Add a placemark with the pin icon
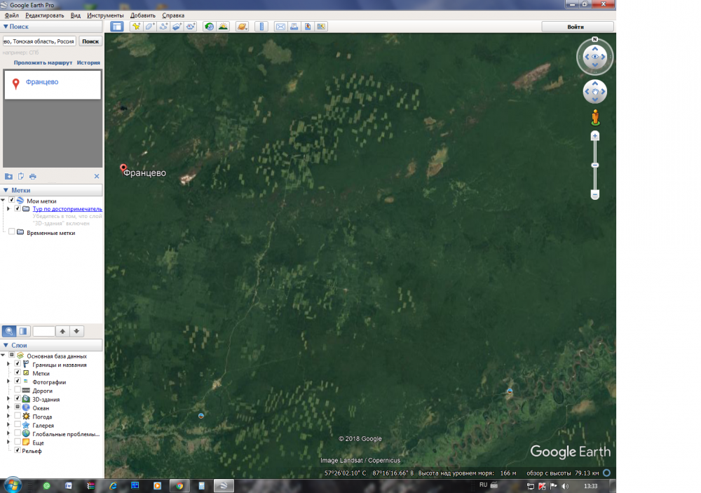Screen dimensions: 701x493 [136, 27]
